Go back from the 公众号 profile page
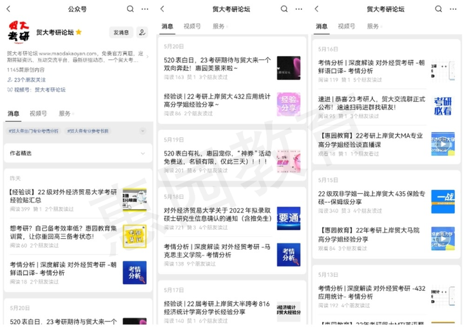 click(8, 9)
